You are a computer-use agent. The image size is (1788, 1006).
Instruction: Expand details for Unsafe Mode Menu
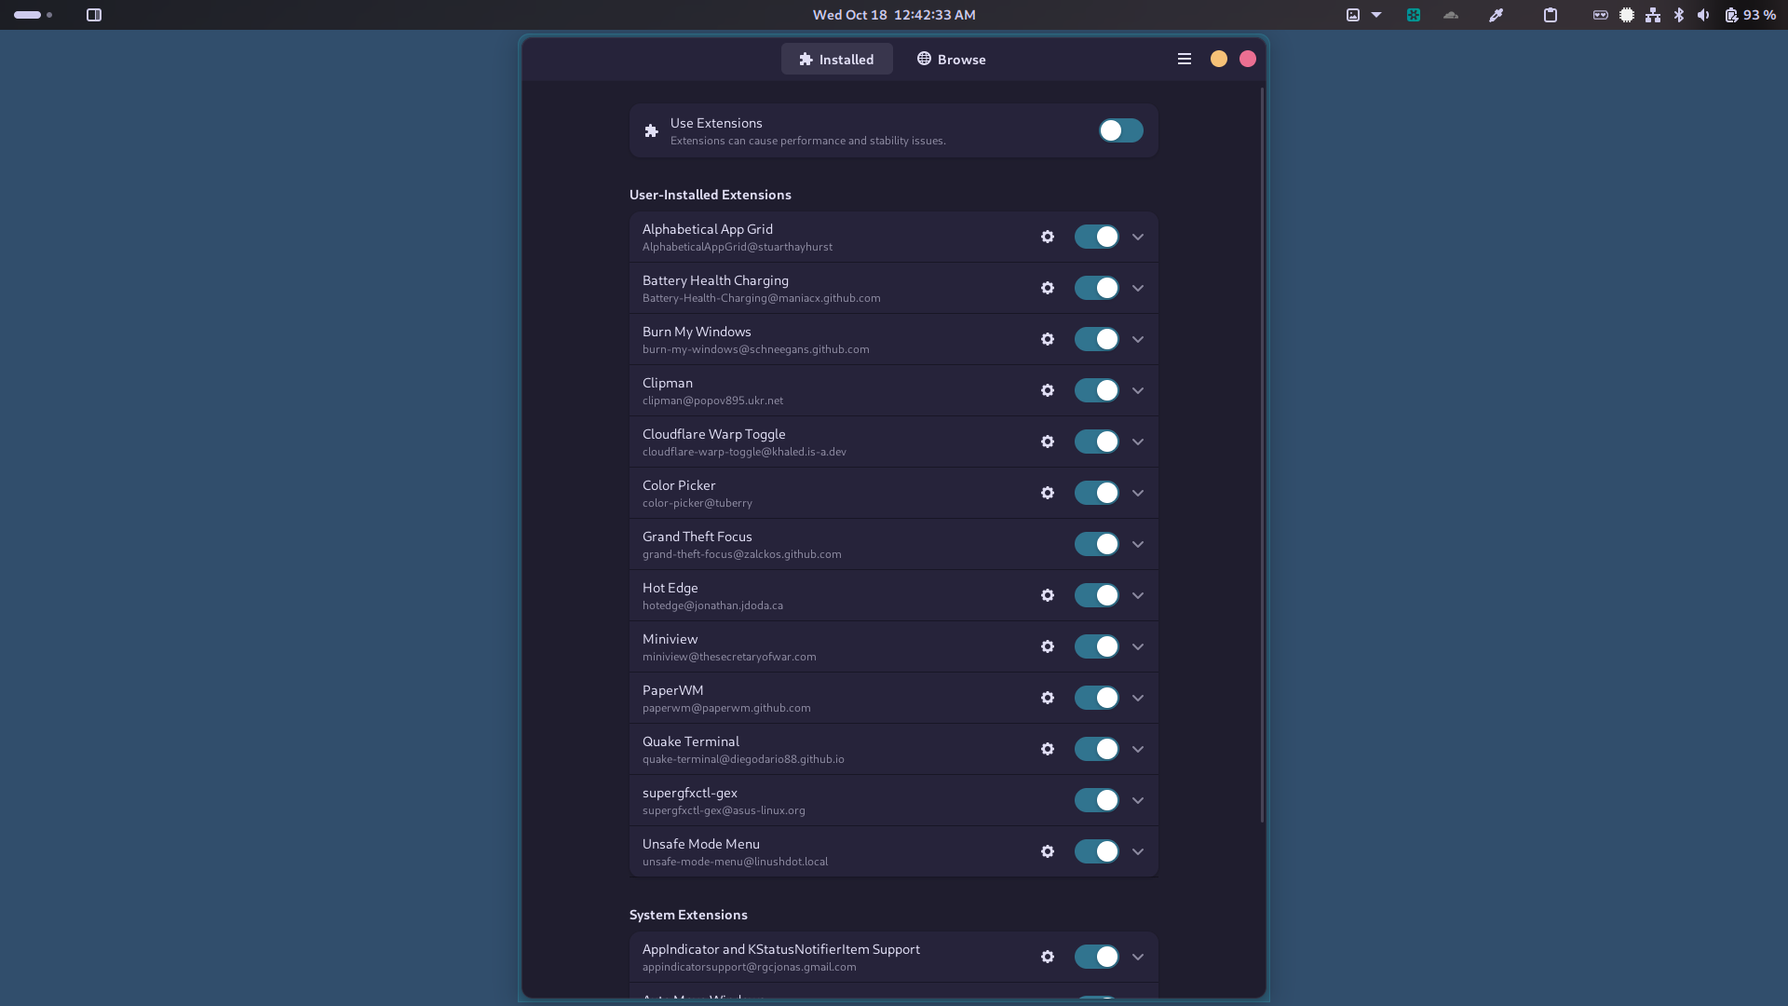1137,851
